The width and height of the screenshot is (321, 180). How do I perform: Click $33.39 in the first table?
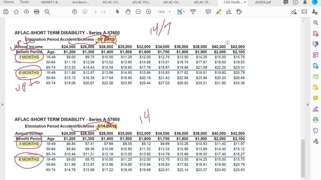[239, 83]
